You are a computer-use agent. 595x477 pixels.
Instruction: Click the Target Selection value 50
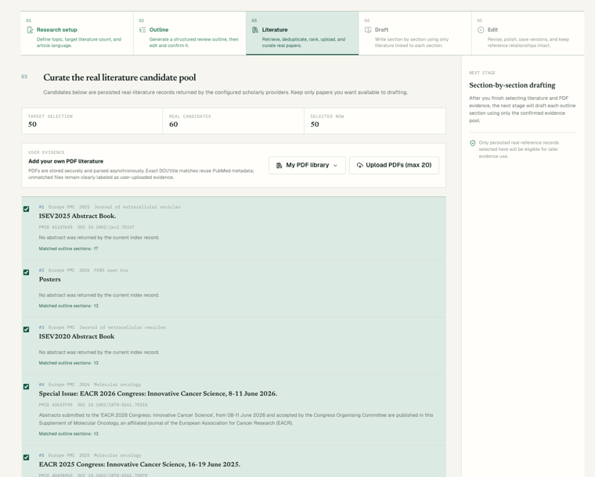(32, 124)
